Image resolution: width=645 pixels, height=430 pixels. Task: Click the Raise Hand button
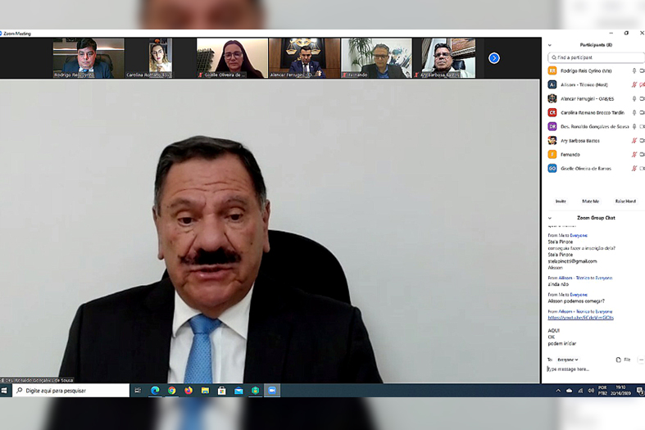(x=625, y=201)
